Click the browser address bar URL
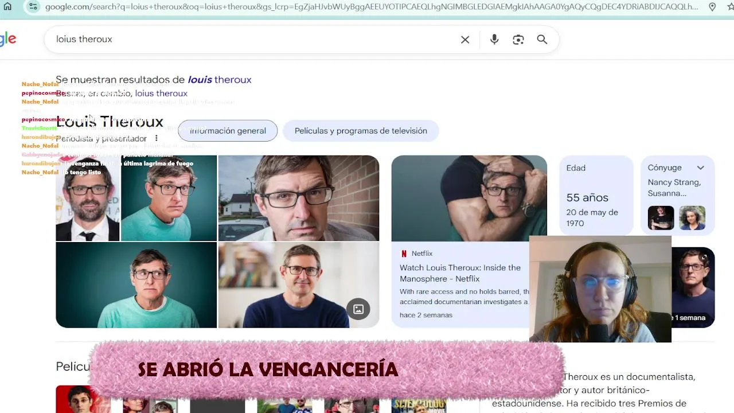The height and width of the screenshot is (413, 734). pos(371,7)
